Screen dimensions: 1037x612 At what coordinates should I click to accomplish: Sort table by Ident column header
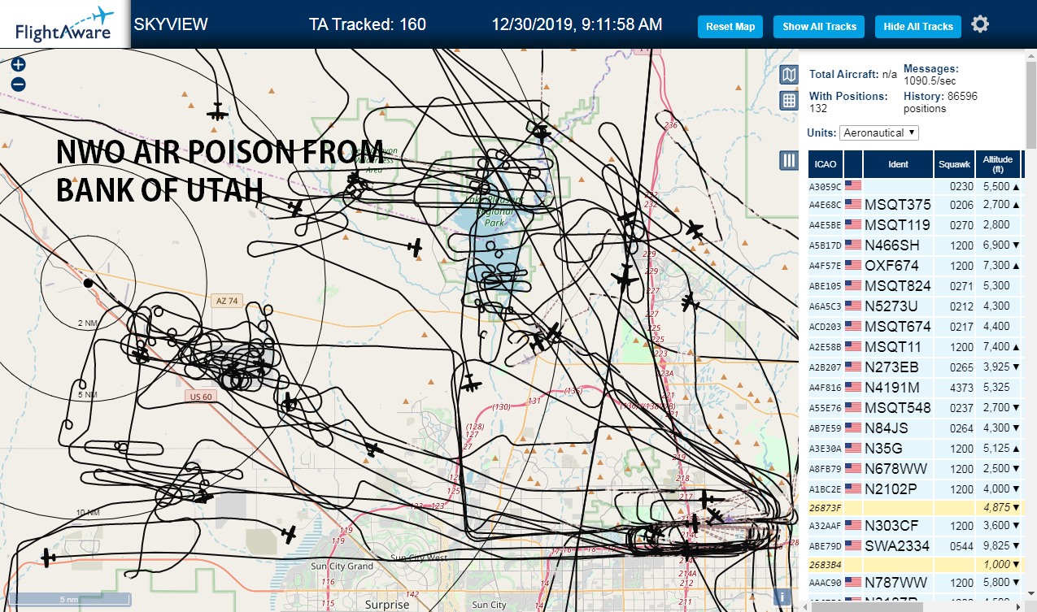[898, 164]
